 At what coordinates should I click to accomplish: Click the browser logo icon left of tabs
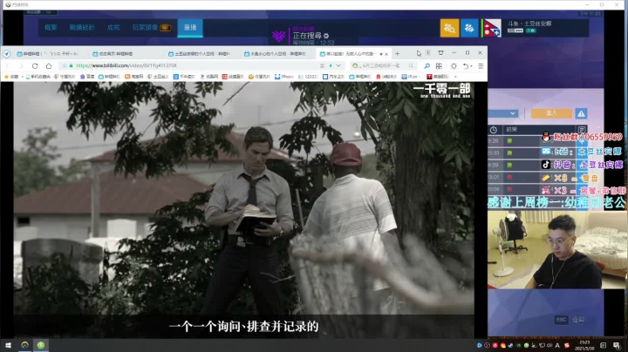tap(7, 54)
